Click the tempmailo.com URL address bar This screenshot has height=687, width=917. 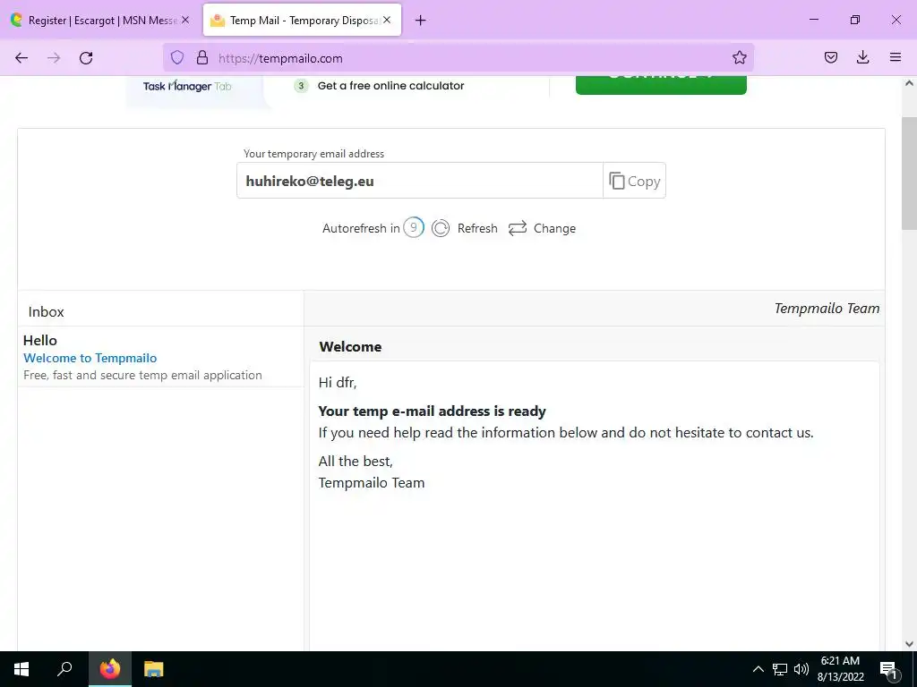coord(458,58)
